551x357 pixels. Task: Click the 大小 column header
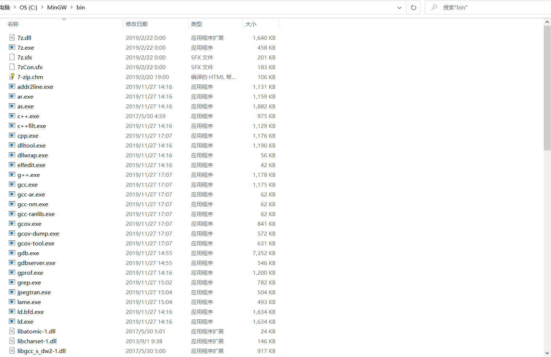point(251,24)
